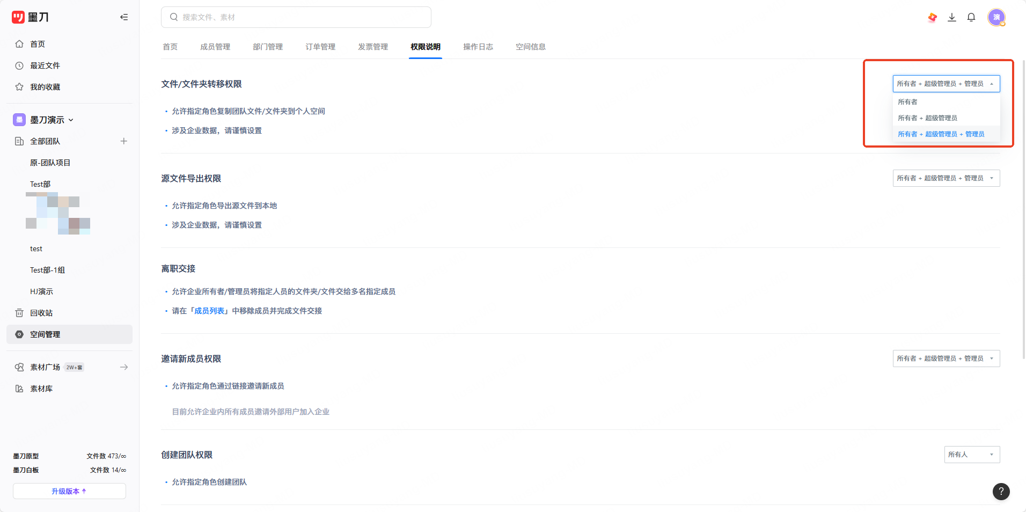Choose 所有者 + 超级管理员 option

coord(947,118)
